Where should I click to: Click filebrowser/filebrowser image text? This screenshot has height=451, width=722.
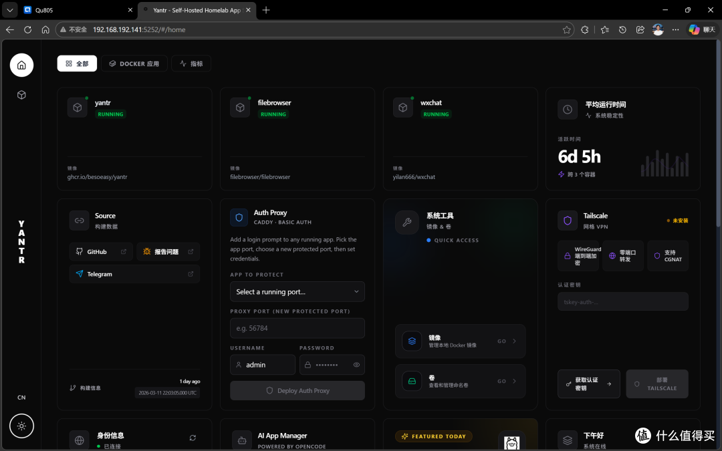tap(260, 176)
